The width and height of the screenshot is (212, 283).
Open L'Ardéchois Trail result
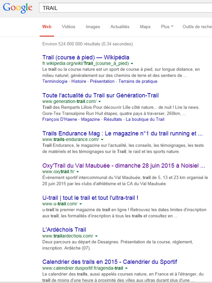64,229
